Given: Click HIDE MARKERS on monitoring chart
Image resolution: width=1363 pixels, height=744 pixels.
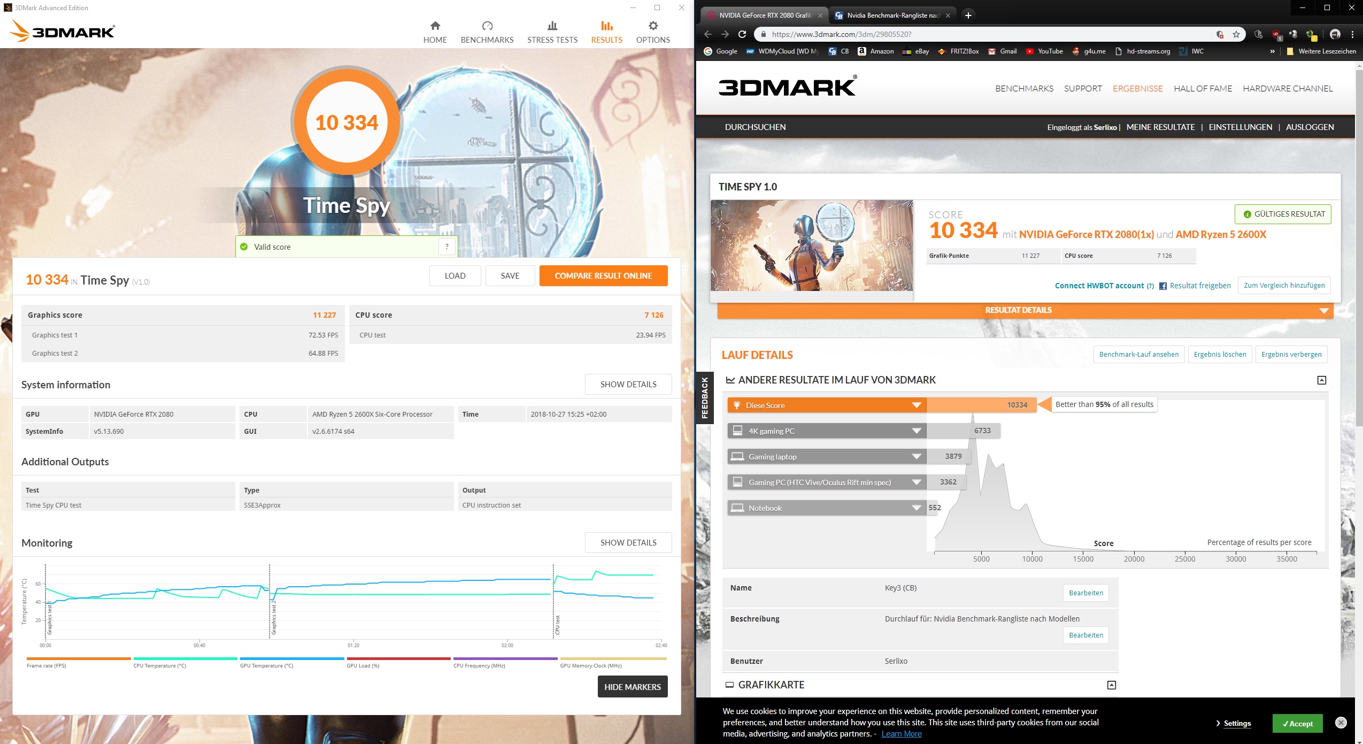Looking at the screenshot, I should coord(632,687).
